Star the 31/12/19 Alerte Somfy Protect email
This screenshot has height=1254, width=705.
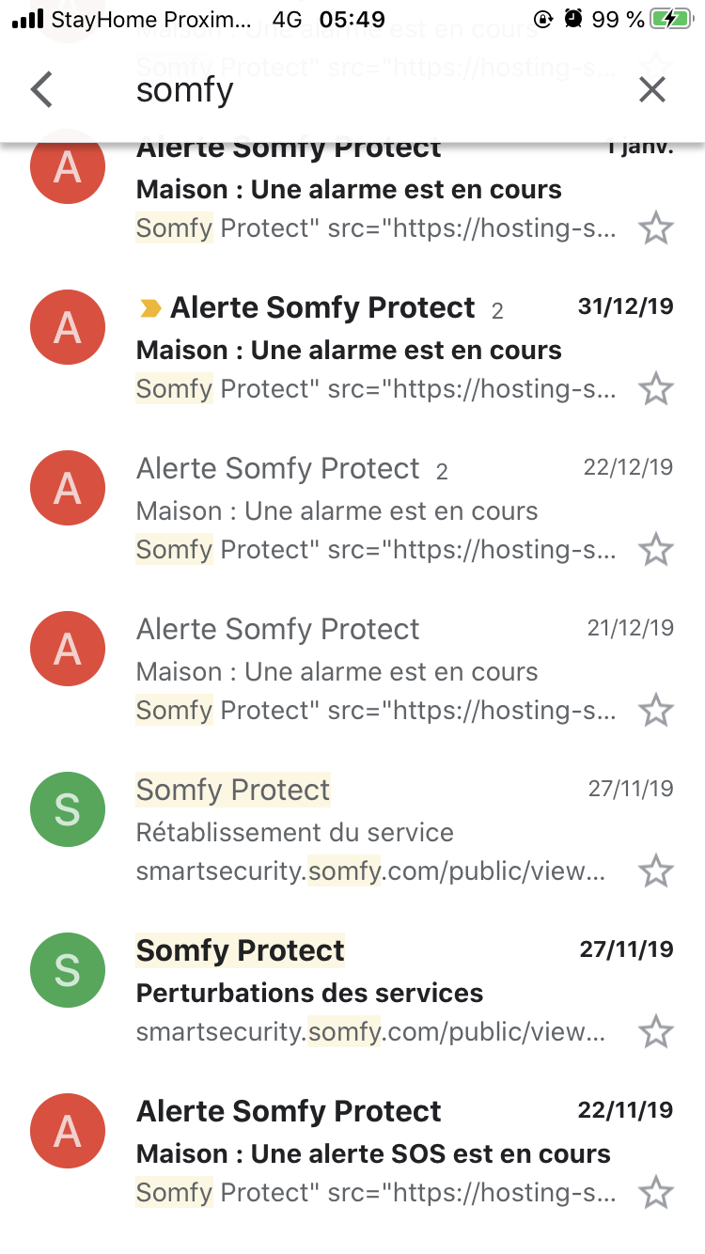click(x=655, y=389)
